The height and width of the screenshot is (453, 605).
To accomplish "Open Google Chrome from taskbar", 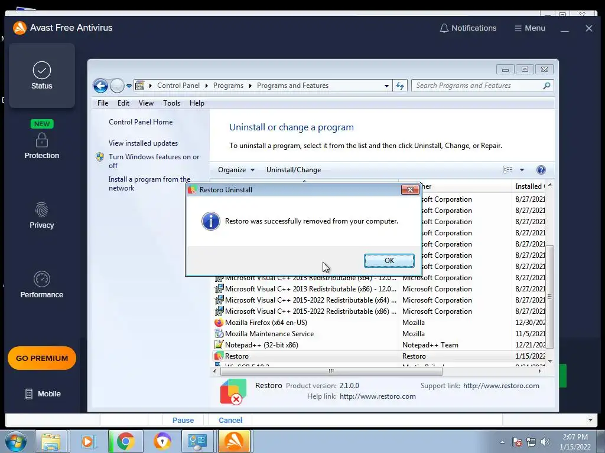I will (125, 441).
